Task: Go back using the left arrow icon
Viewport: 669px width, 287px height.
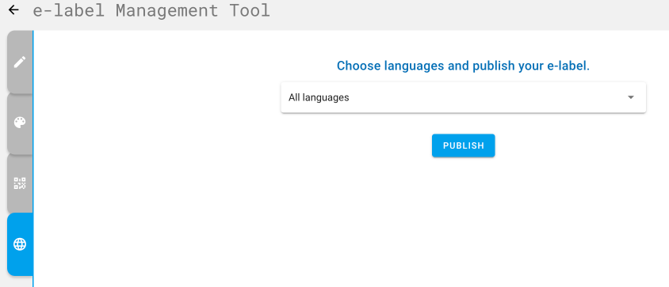Action: [x=13, y=9]
